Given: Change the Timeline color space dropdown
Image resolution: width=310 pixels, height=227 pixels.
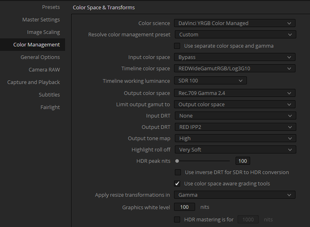Looking at the screenshot, I should [x=235, y=68].
